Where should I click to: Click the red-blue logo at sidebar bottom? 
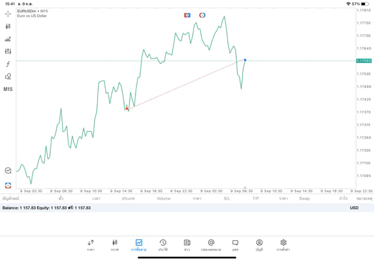[8, 185]
